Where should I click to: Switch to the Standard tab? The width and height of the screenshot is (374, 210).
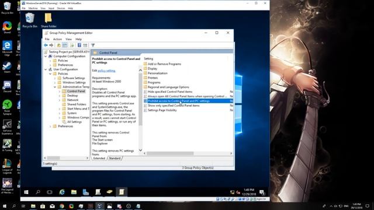tap(115, 158)
